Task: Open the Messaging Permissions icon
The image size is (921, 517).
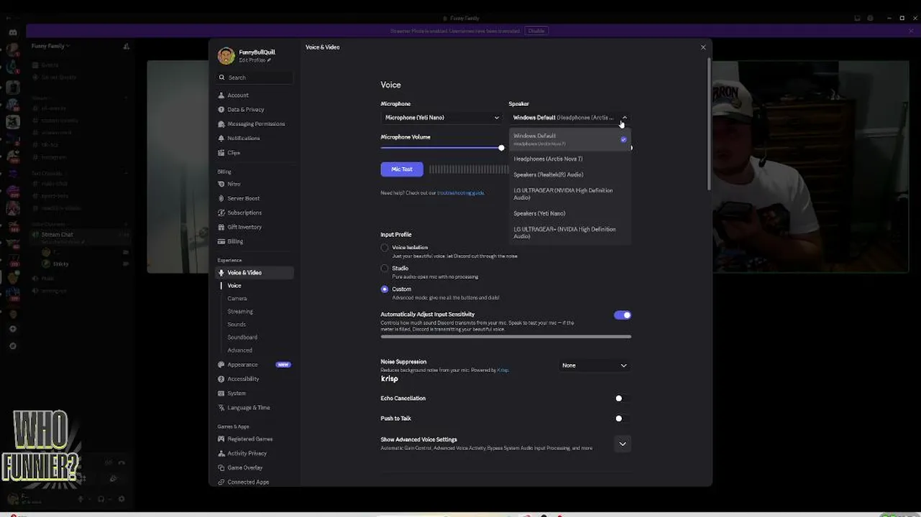Action: (221, 124)
